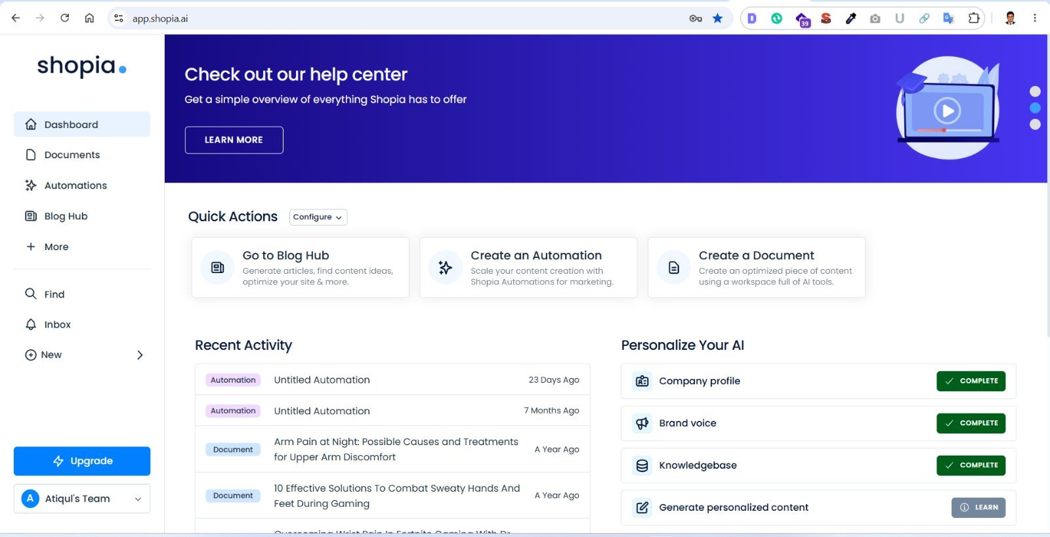Go to Automations in the sidebar
The width and height of the screenshot is (1050, 537).
[82, 185]
